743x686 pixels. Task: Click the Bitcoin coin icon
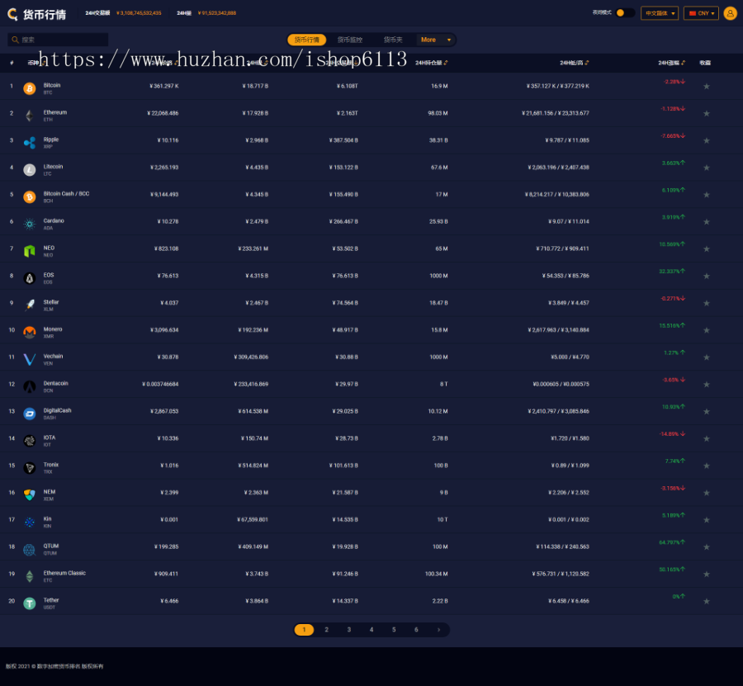click(x=30, y=88)
